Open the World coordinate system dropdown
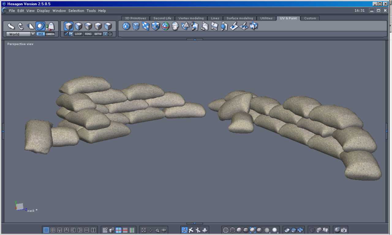 [21, 34]
